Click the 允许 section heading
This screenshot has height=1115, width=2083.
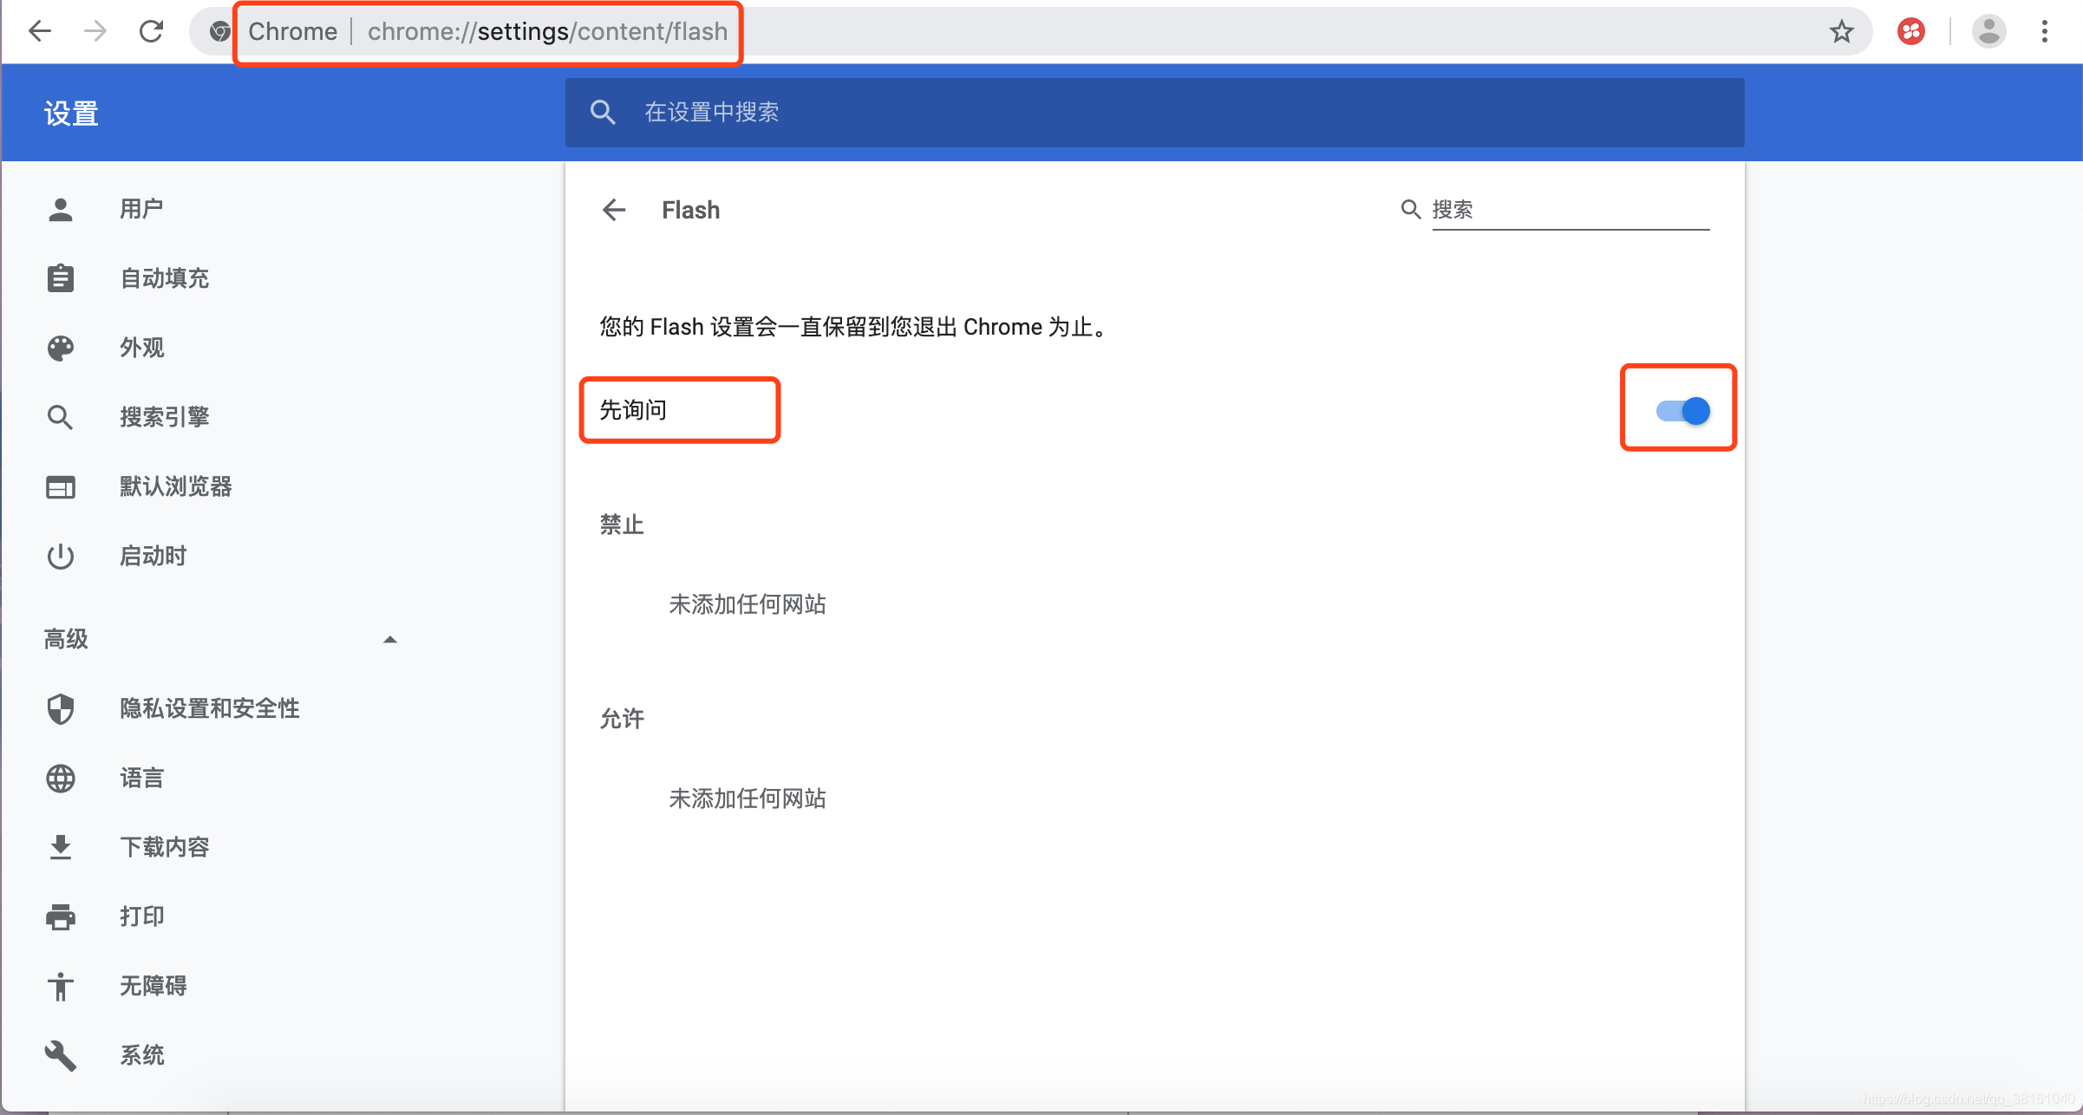[622, 719]
